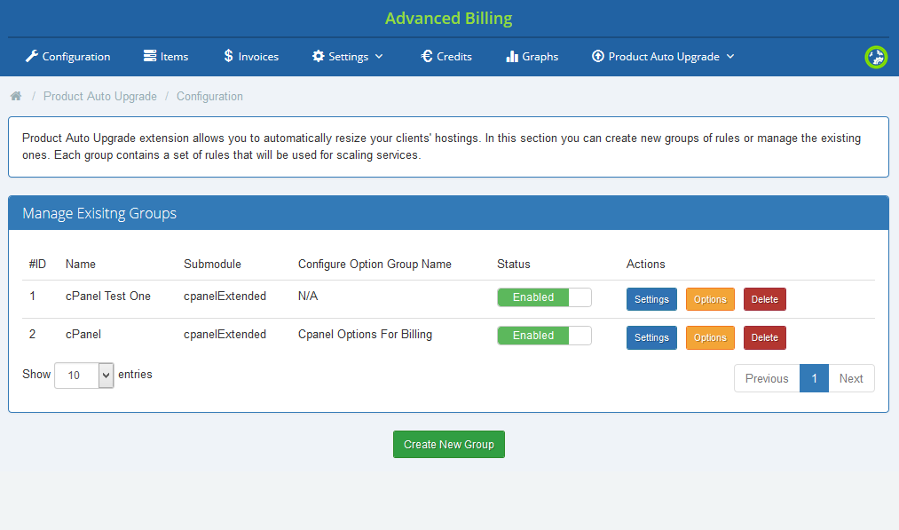
Task: Click Product Auto Upgrade breadcrumb link
Action: [100, 97]
